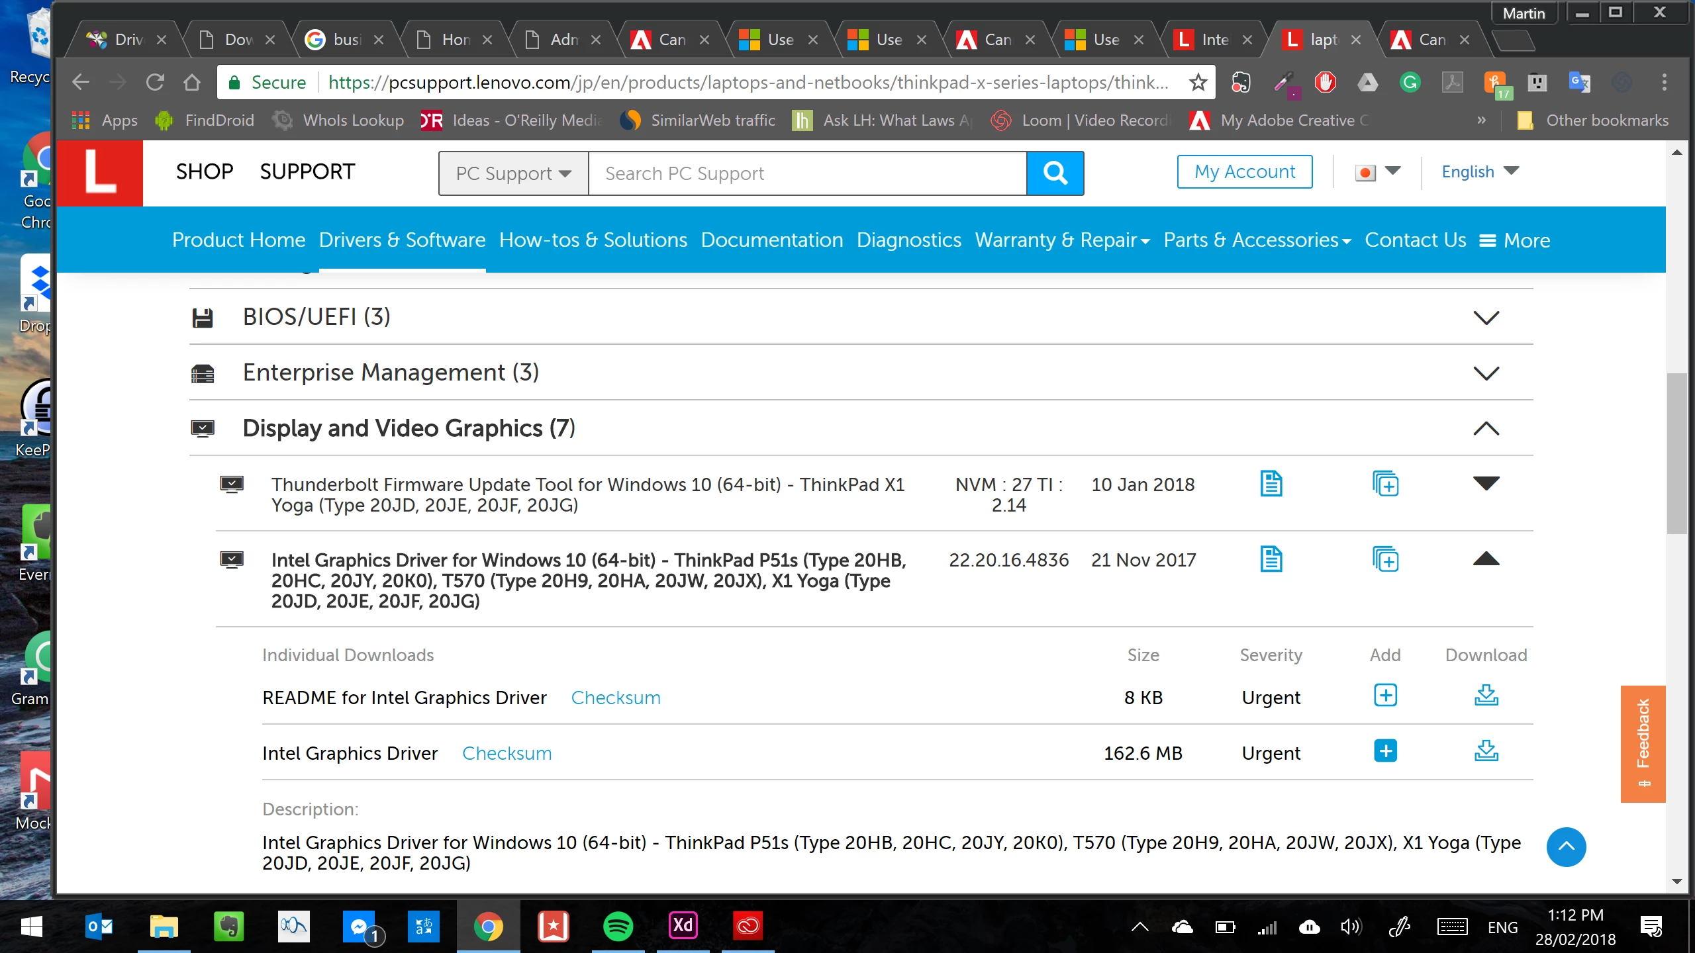
Task: Click Checksum link for Intel Graphics Driver
Action: 507,753
